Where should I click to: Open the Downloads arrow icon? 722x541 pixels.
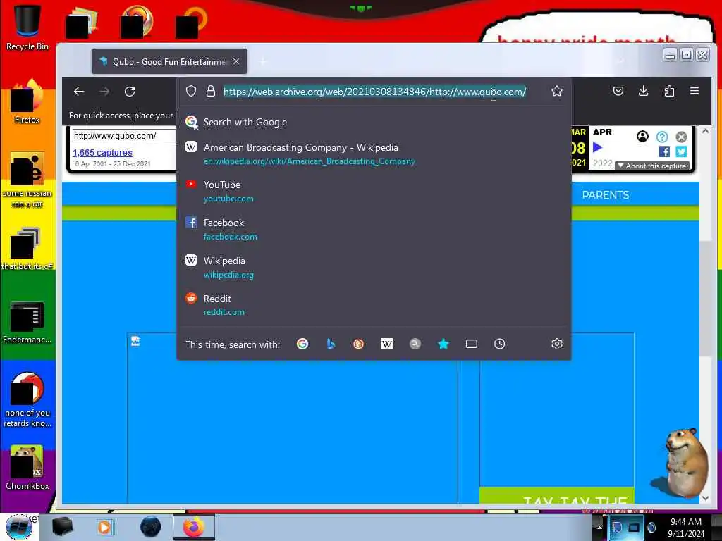(644, 91)
